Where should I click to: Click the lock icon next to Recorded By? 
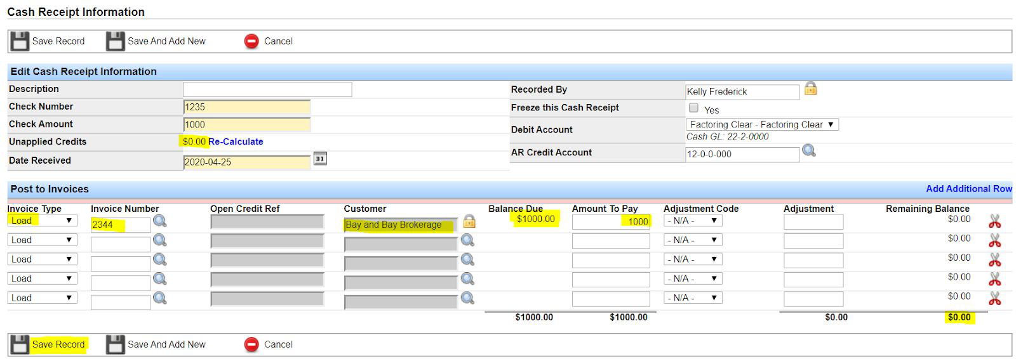pyautogui.click(x=810, y=89)
